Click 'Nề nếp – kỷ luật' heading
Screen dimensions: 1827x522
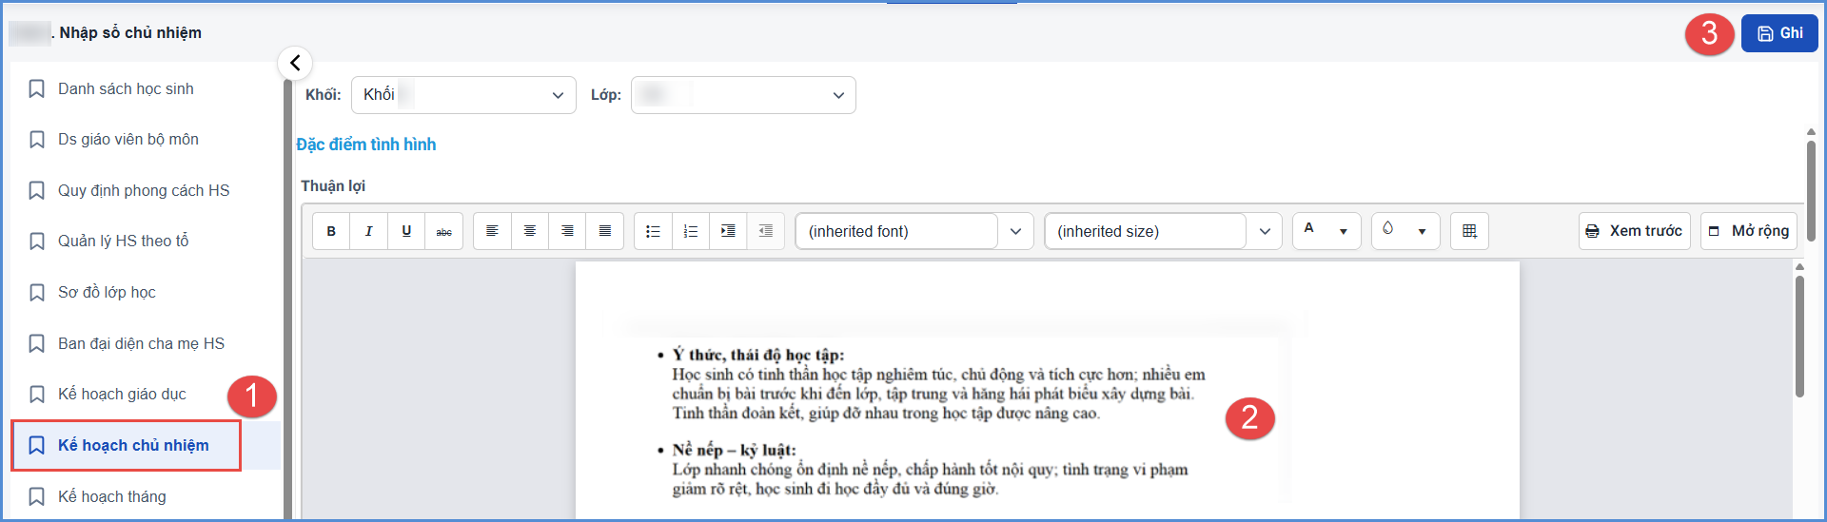click(x=734, y=450)
